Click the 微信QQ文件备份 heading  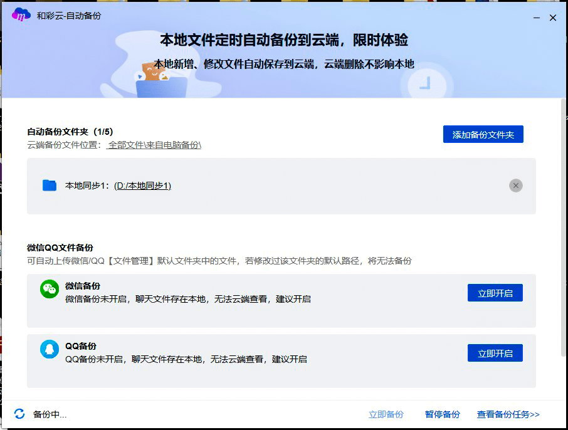coord(60,248)
